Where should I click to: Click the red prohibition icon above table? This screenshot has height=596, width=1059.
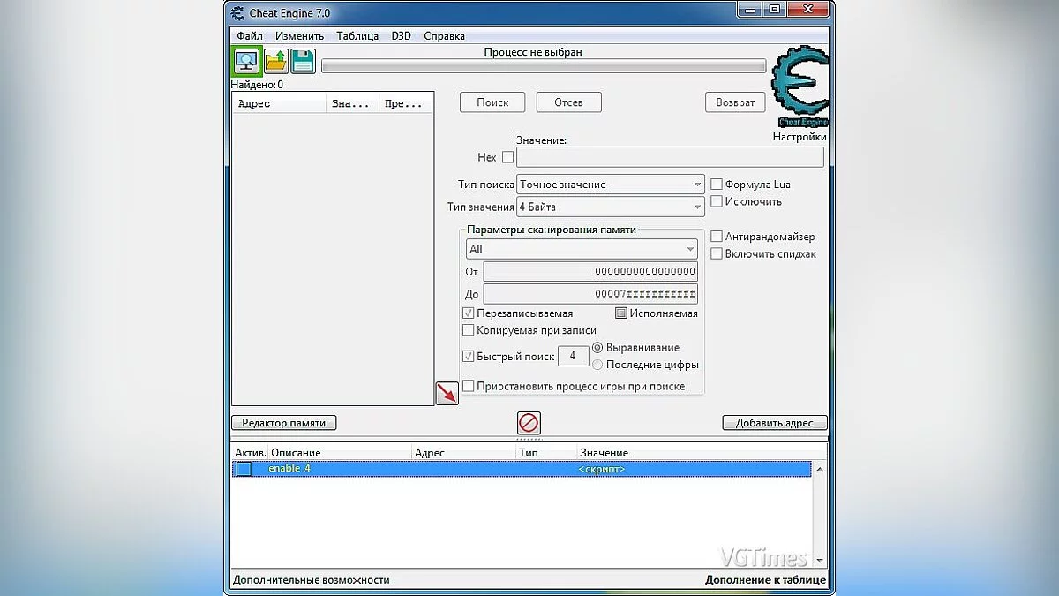point(528,423)
